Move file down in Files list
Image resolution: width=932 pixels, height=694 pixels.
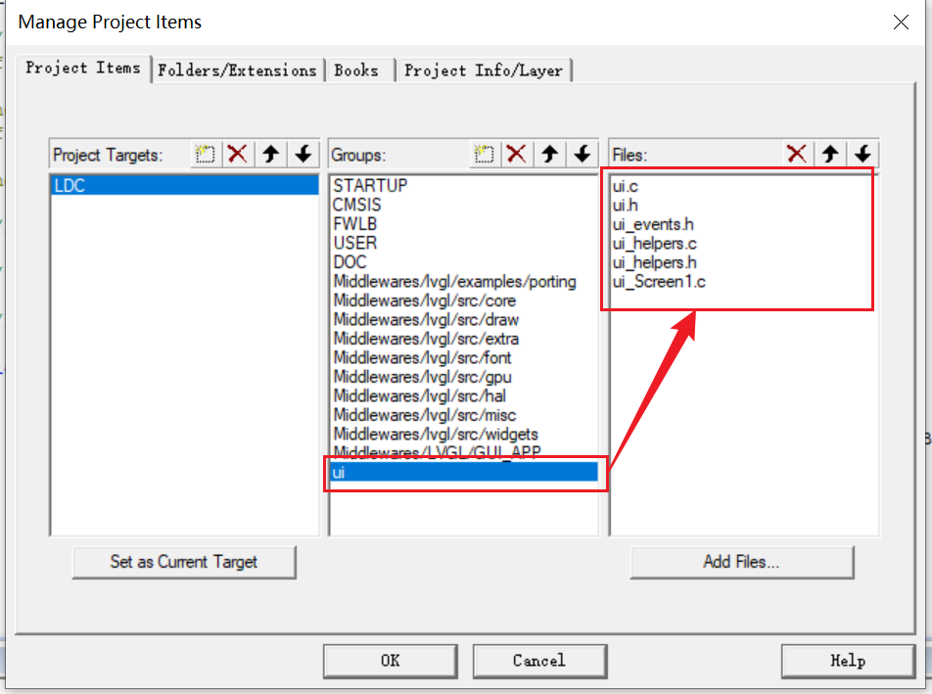click(x=862, y=154)
